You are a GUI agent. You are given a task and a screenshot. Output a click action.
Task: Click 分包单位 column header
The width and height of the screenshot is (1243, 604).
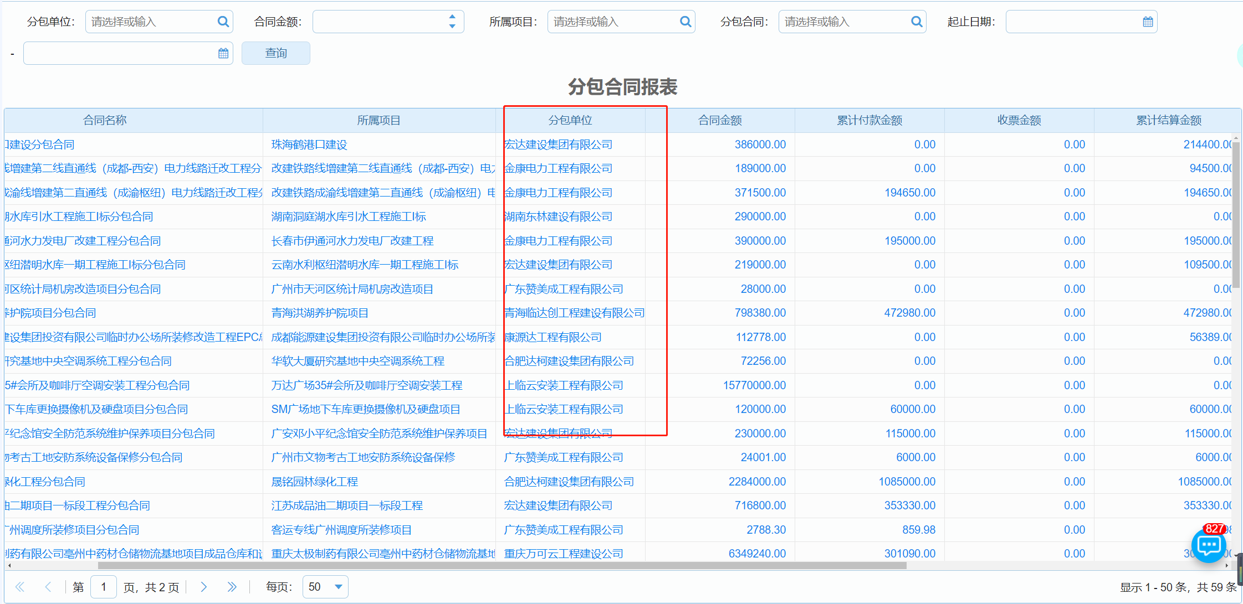point(570,120)
